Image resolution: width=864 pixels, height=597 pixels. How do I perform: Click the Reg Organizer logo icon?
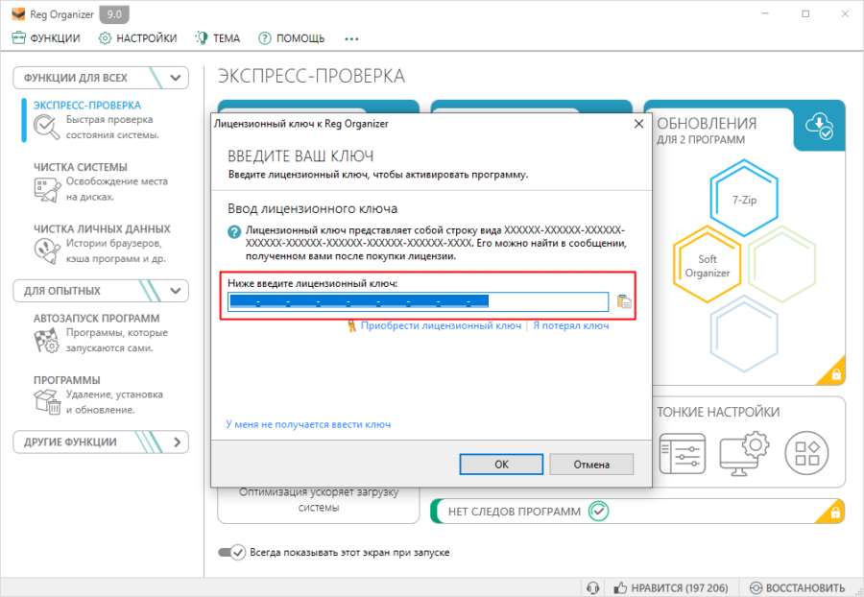(x=18, y=14)
